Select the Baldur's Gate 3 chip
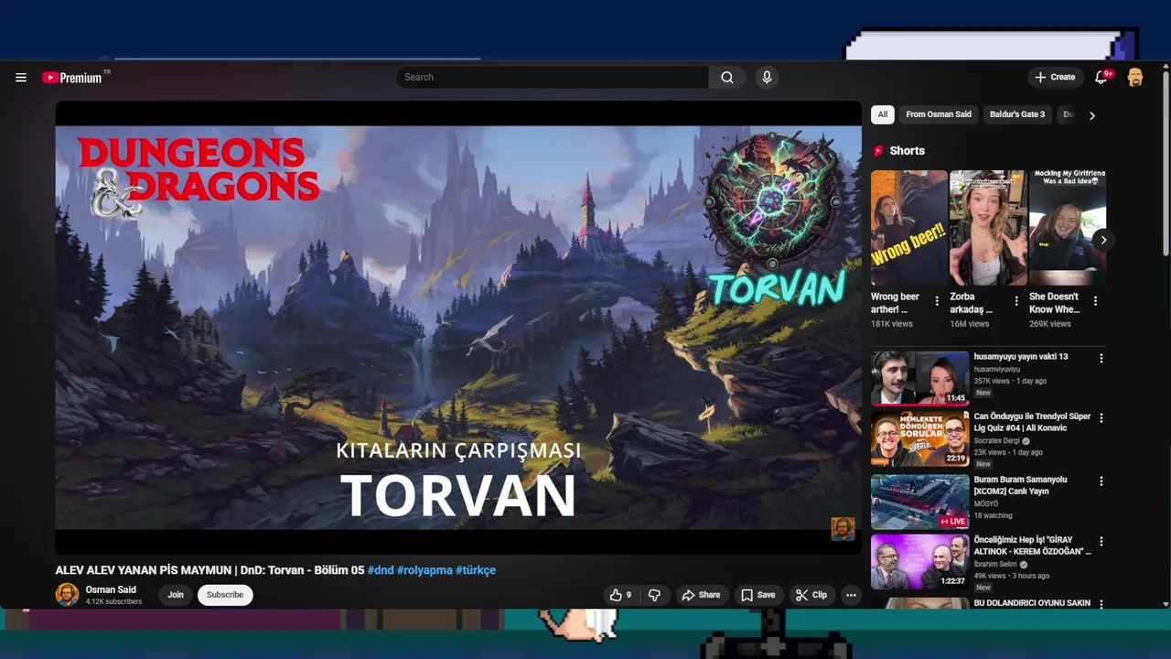Viewport: 1171px width, 659px height. click(1017, 114)
